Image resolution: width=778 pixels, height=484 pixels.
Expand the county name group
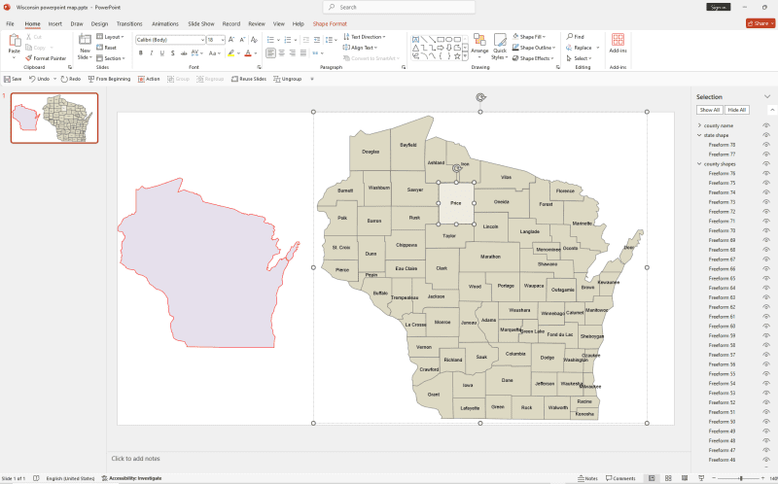(699, 125)
